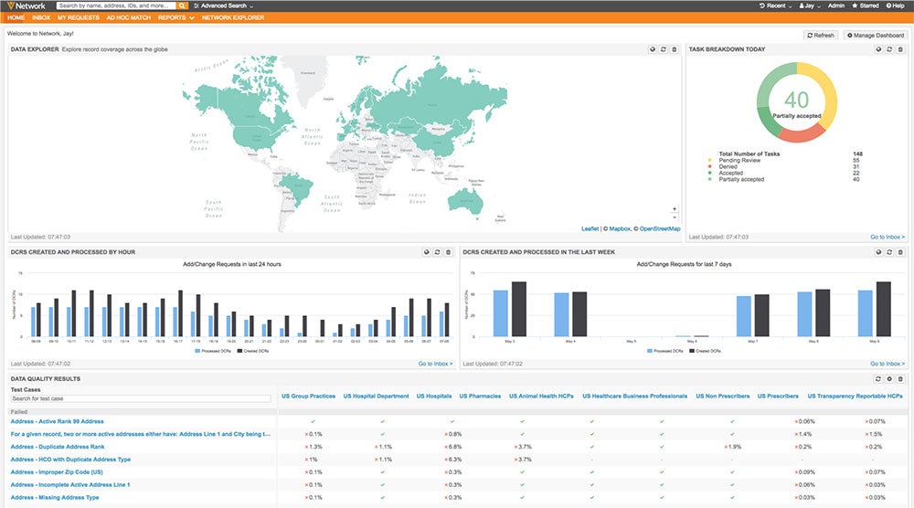Viewport: 914px width, 508px height.
Task: Zoom out on the world map
Action: point(675,217)
